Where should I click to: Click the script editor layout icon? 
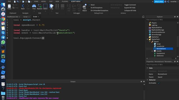pyautogui.click(x=143, y=17)
